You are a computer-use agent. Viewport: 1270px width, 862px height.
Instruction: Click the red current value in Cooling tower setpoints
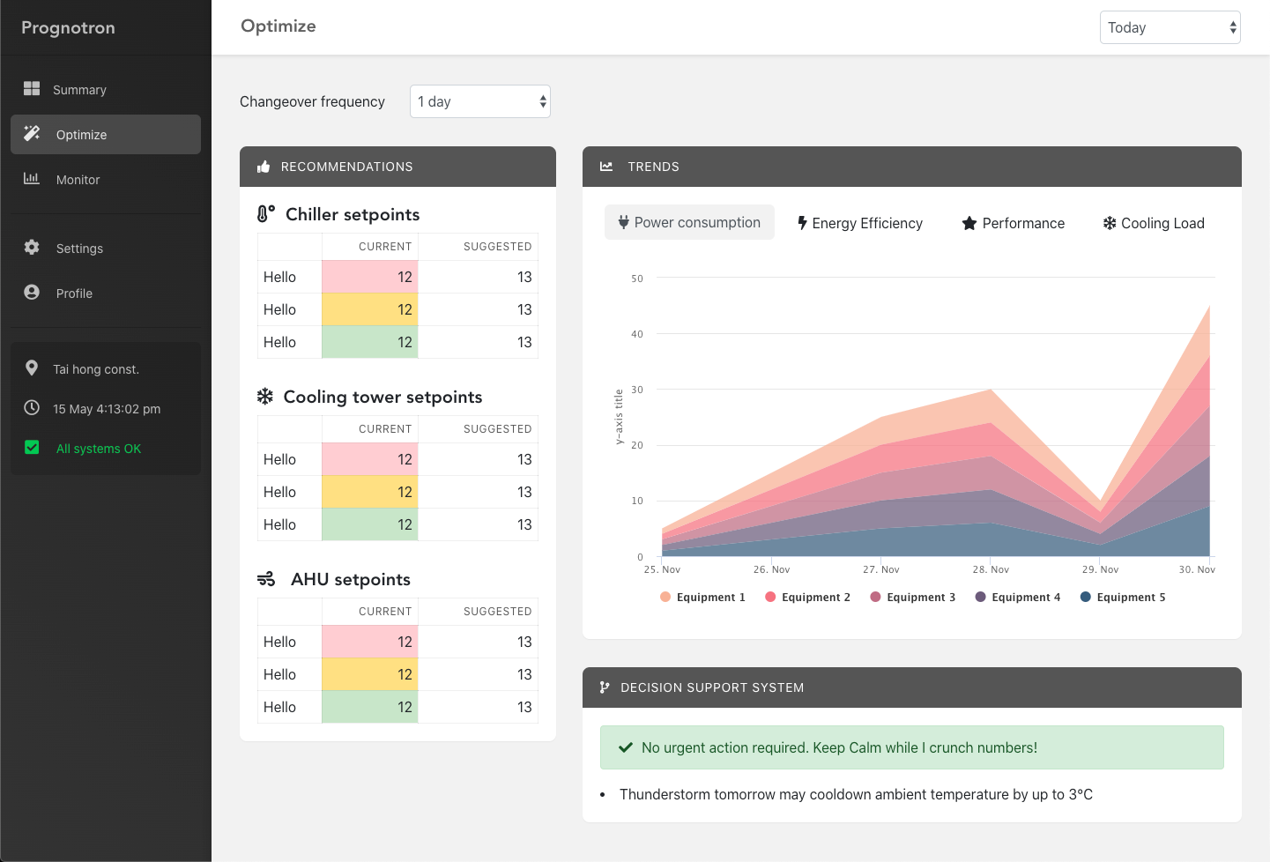tap(369, 459)
